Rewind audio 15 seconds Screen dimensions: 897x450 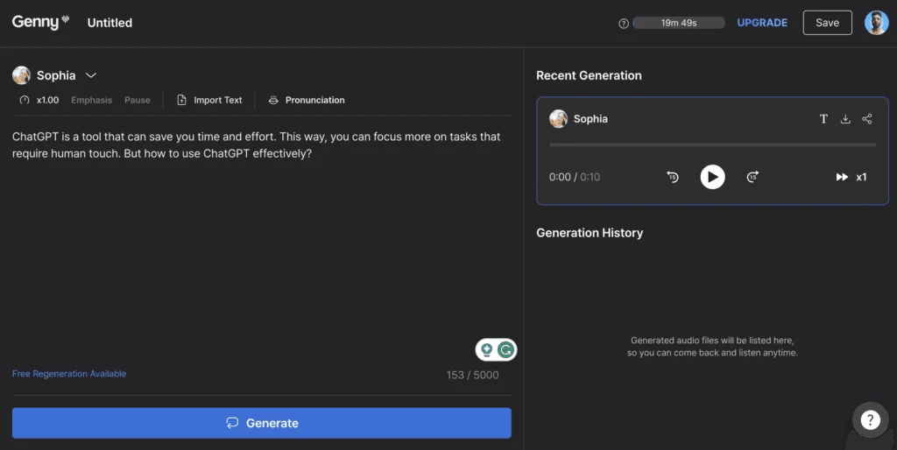coord(673,177)
